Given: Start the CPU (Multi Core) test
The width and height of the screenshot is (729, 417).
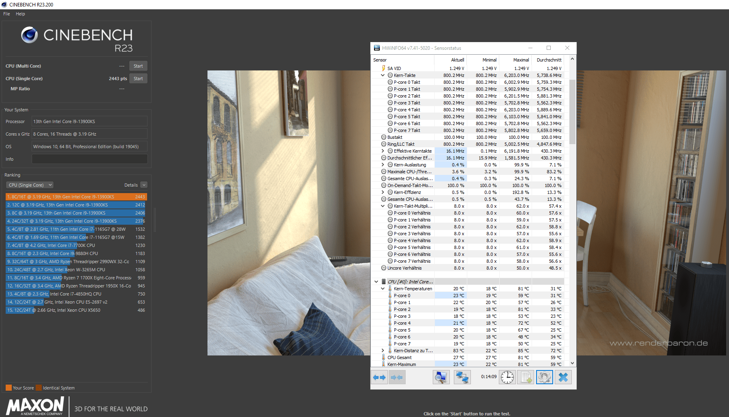Looking at the screenshot, I should click(138, 66).
